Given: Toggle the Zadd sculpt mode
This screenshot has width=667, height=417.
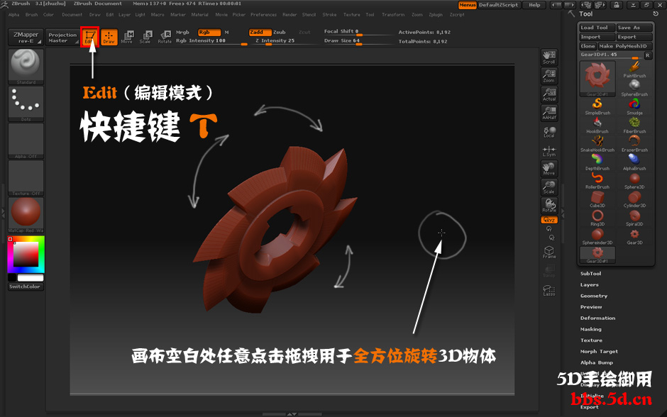Looking at the screenshot, I should click(260, 33).
